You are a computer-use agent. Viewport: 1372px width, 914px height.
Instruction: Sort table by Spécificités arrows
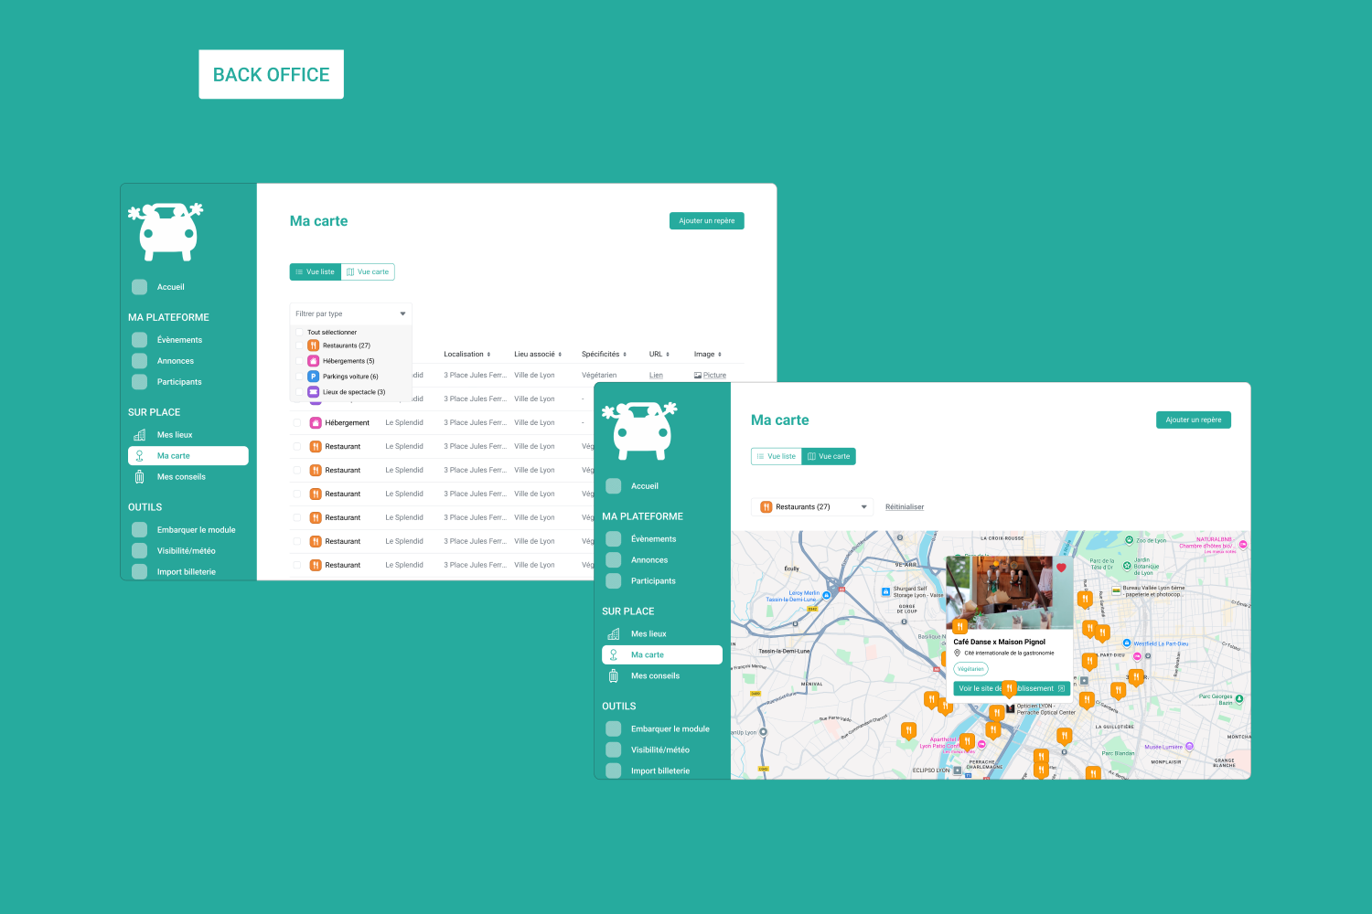[625, 355]
